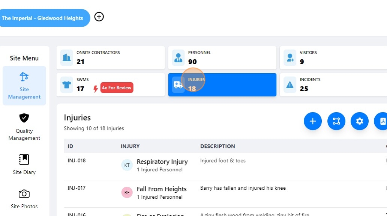Open the SWMS shirt icon card
The height and width of the screenshot is (216, 387).
click(67, 85)
